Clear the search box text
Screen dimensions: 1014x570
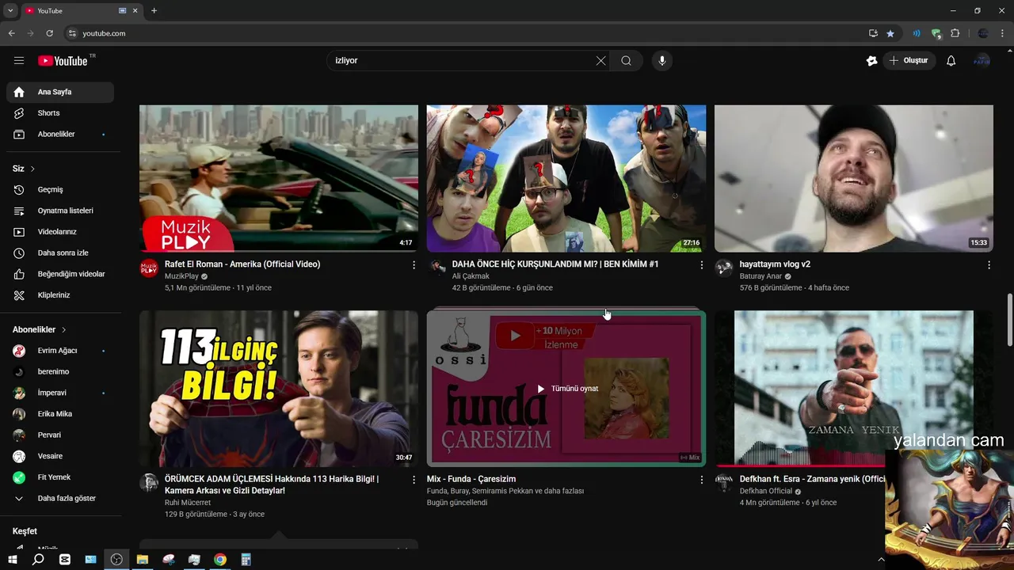click(600, 61)
